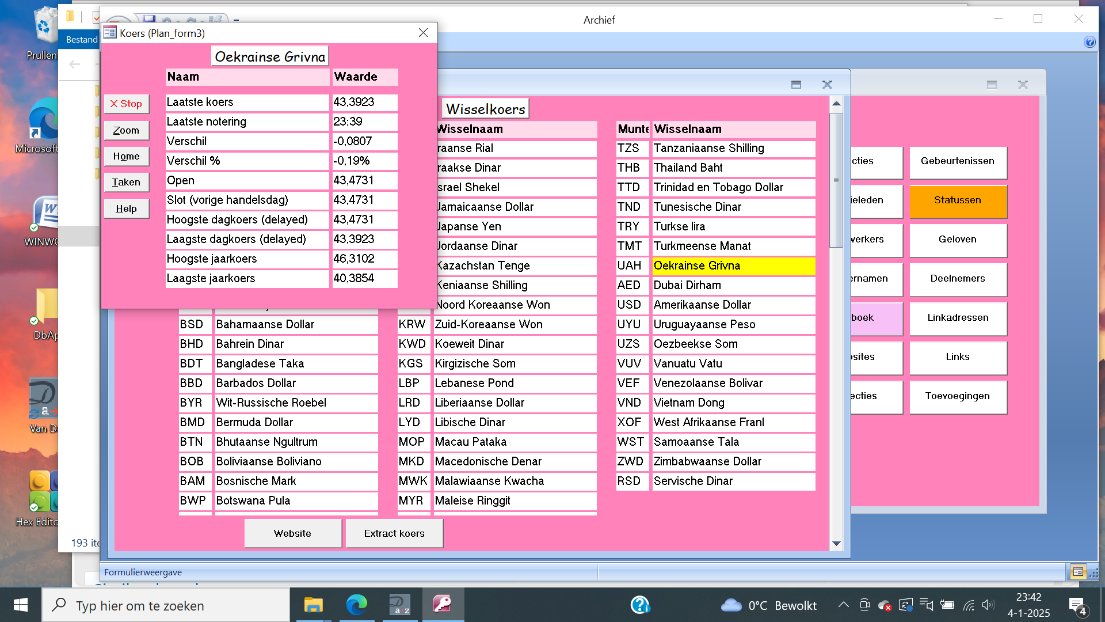This screenshot has width=1105, height=622.
Task: Click the battery icon in system tray
Action: pyautogui.click(x=947, y=605)
